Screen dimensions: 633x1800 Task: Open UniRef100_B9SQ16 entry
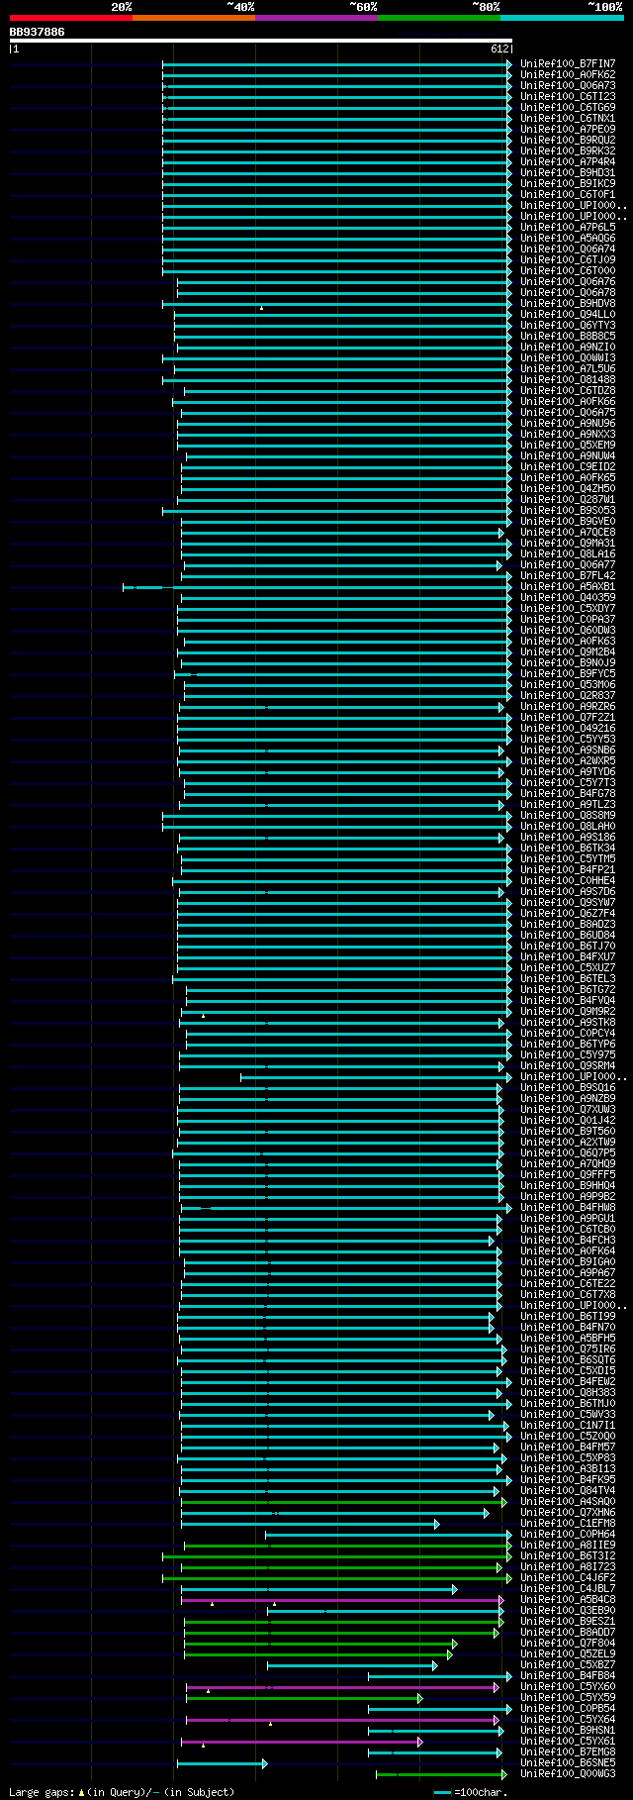click(568, 1087)
